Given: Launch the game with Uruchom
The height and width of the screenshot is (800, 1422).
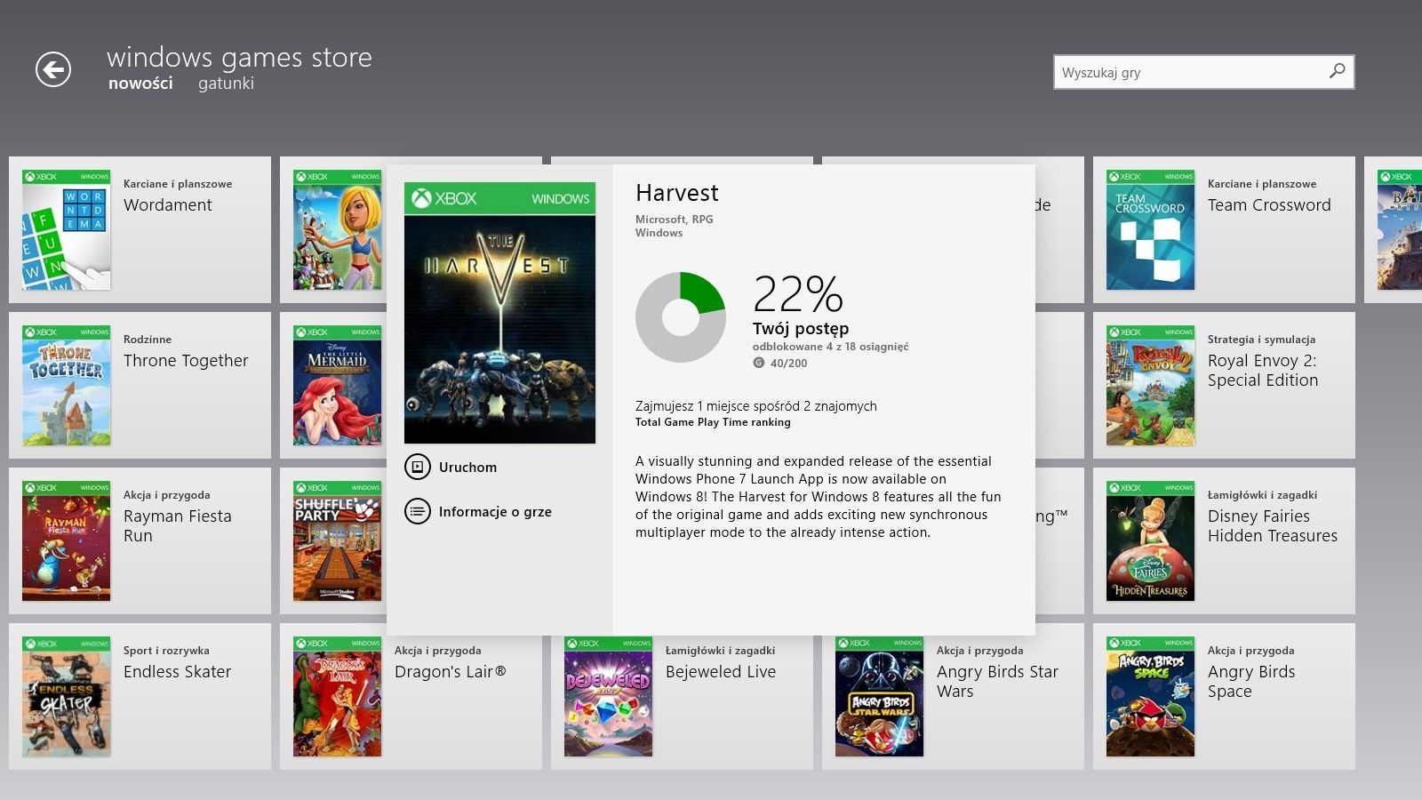Looking at the screenshot, I should coord(467,468).
